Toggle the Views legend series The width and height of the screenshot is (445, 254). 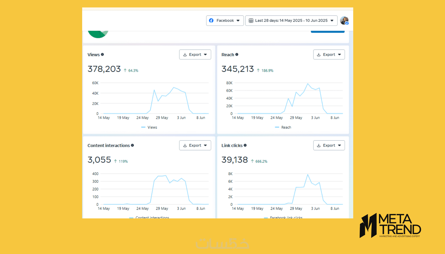[x=149, y=127]
